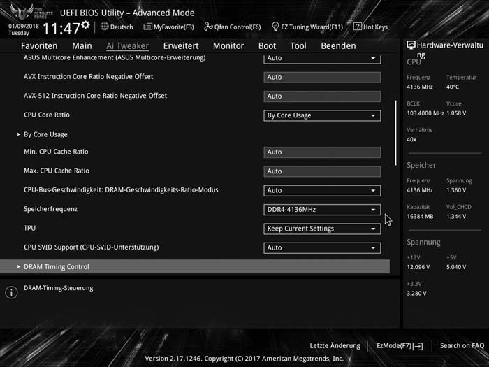Image resolution: width=489 pixels, height=367 pixels.
Task: Click the settings list vertical scrollbar
Action: coord(396,133)
